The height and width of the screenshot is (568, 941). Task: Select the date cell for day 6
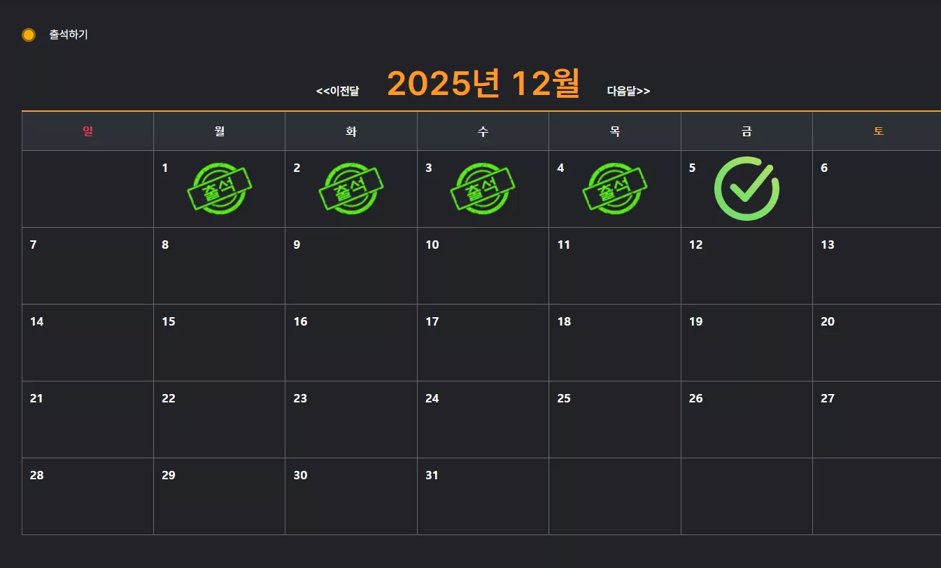click(877, 189)
